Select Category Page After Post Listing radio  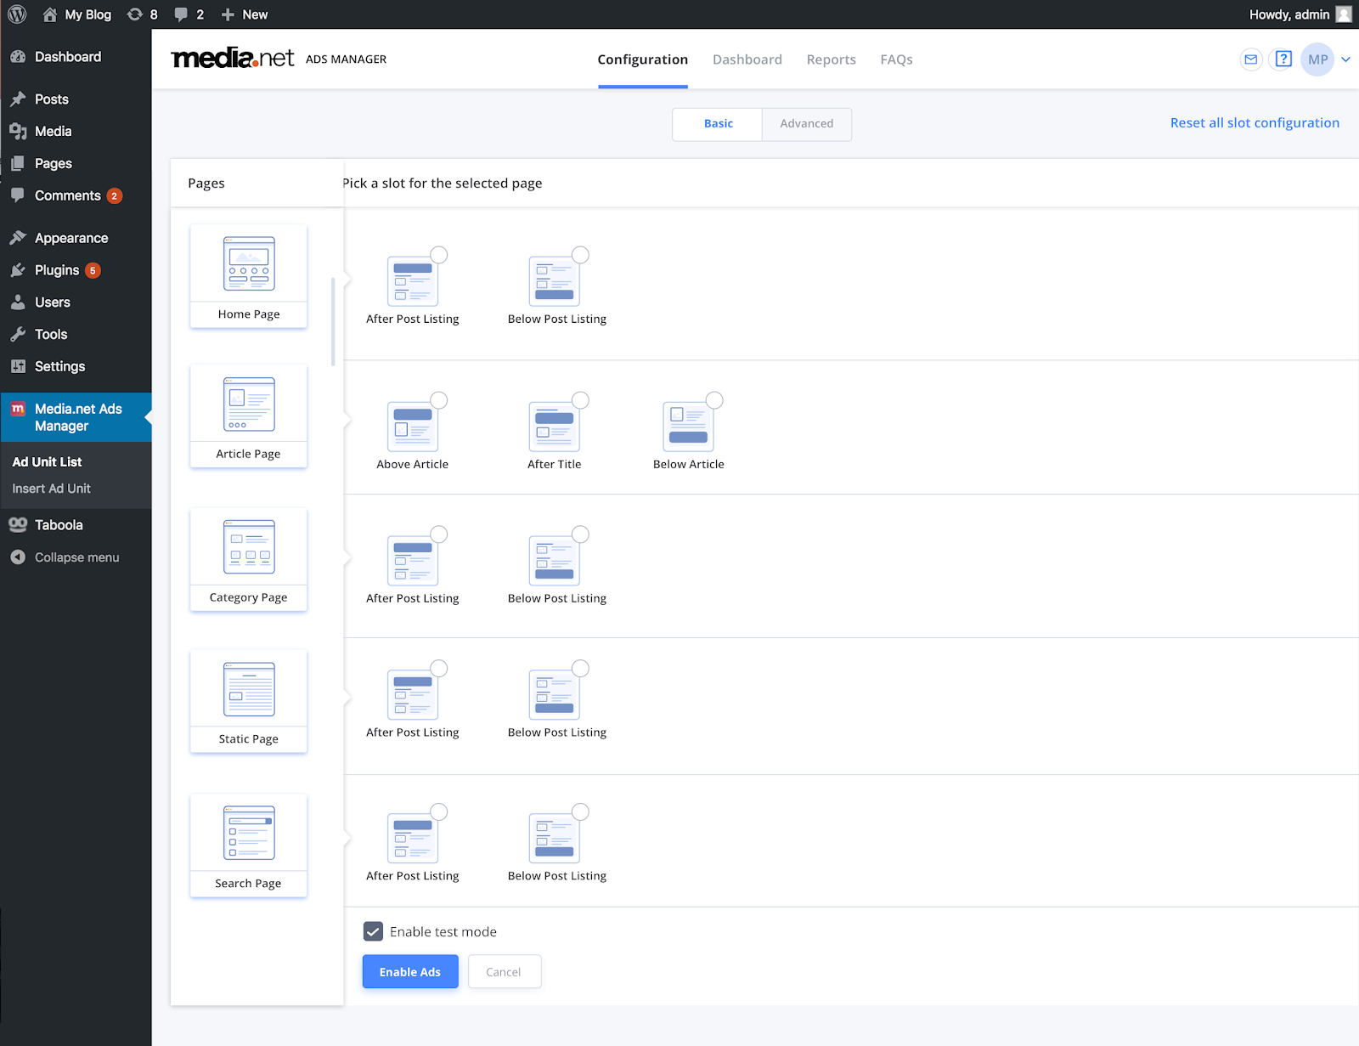pos(439,534)
